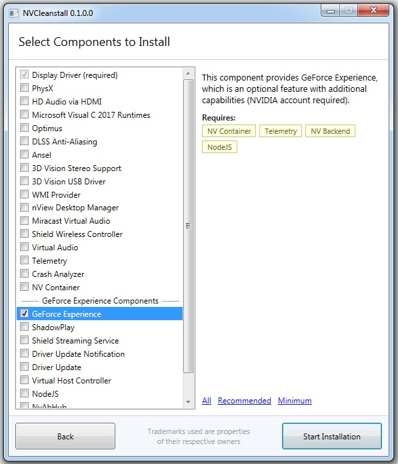Tick Crash Analyzer checkbox
The width and height of the screenshot is (398, 464).
pos(24,274)
